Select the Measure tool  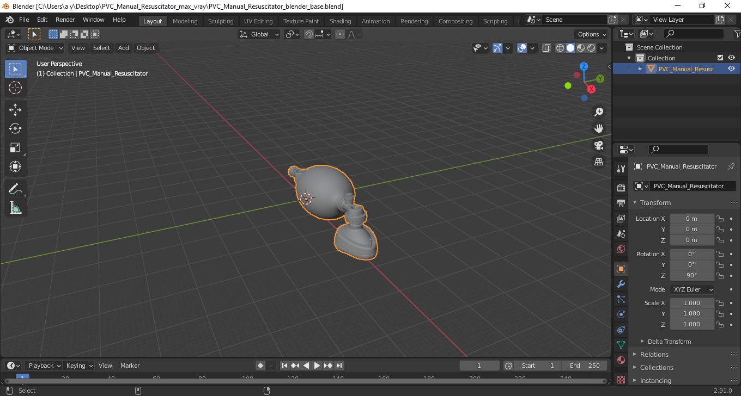coord(15,208)
